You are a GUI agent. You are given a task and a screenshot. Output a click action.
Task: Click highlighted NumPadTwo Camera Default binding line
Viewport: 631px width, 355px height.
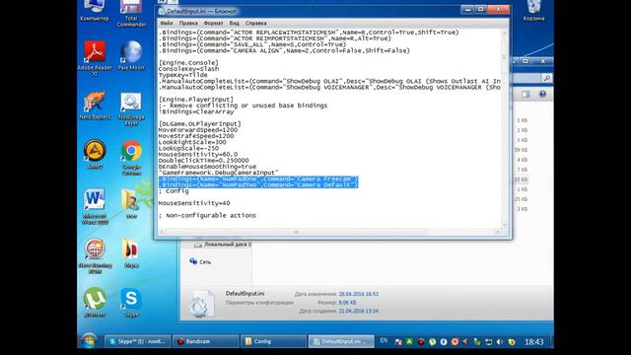tap(258, 184)
